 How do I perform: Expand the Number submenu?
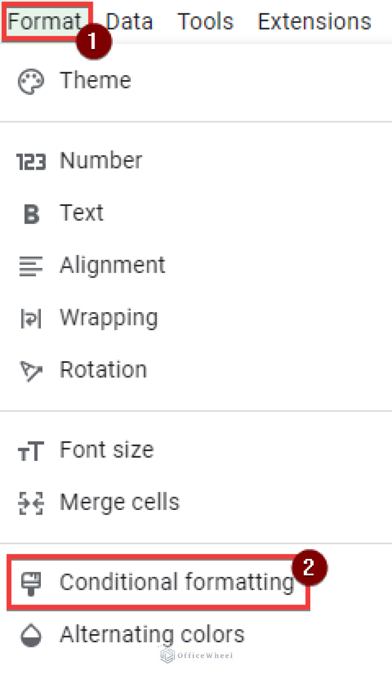101,160
